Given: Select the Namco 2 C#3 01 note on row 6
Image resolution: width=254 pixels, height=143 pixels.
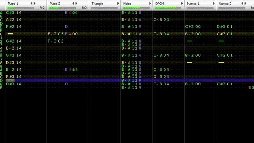Looking at the screenshot, I should click(225, 55).
